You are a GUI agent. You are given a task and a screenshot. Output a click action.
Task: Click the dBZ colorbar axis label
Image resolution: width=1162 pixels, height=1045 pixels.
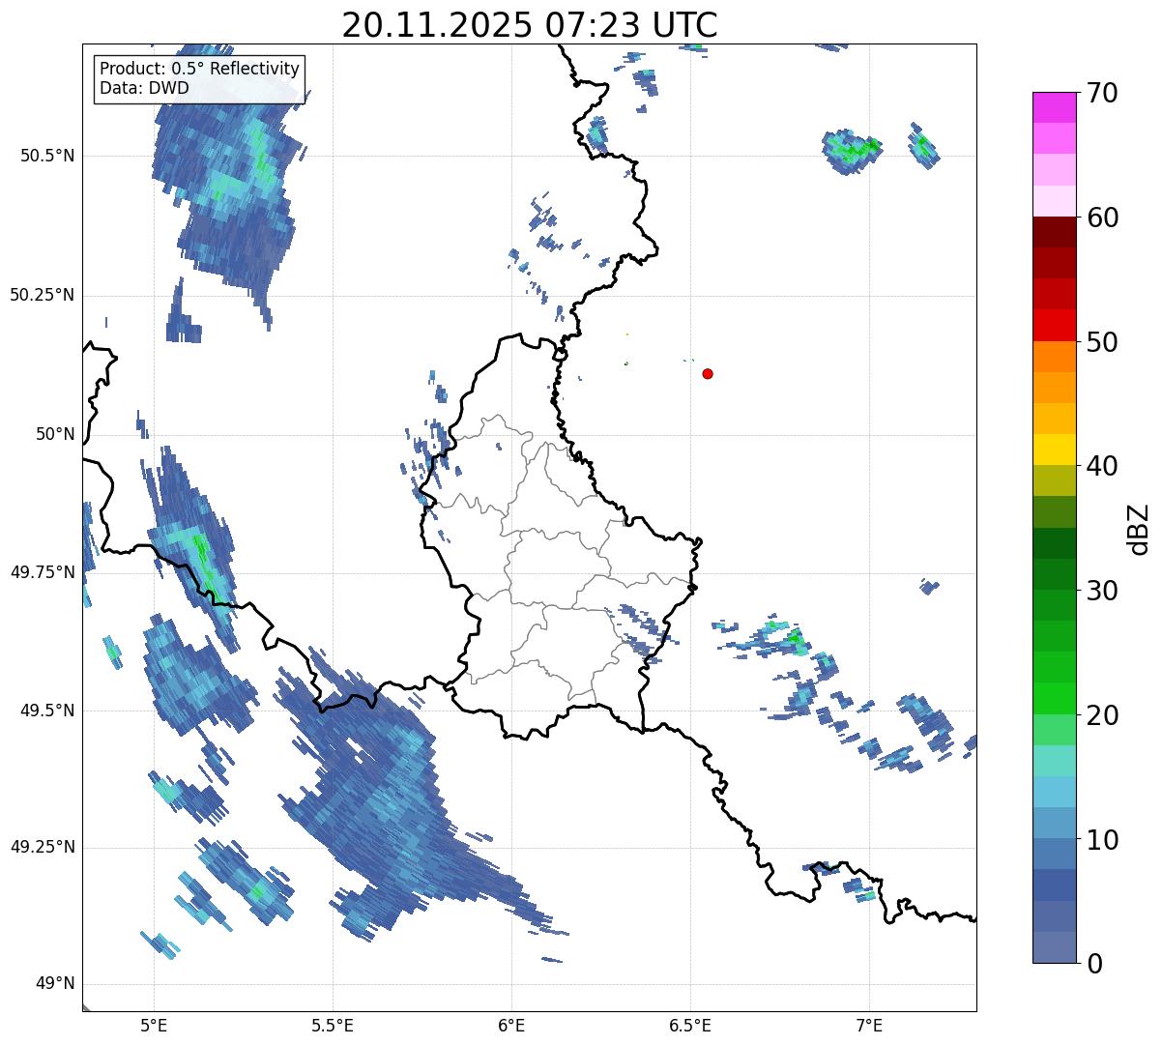tap(1140, 528)
